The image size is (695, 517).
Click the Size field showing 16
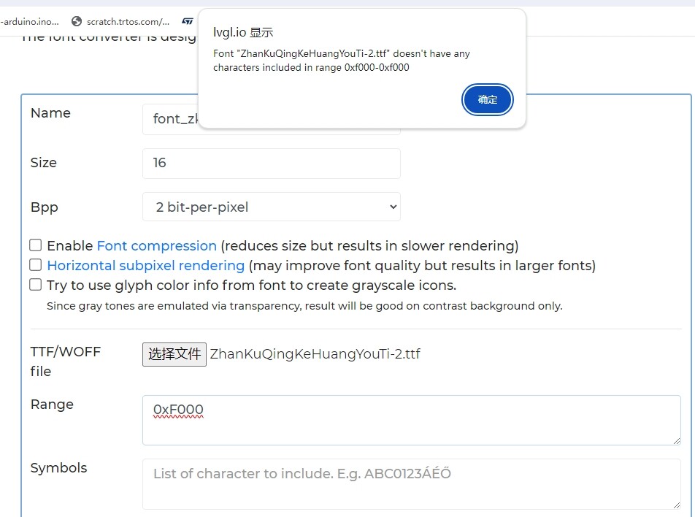point(271,164)
